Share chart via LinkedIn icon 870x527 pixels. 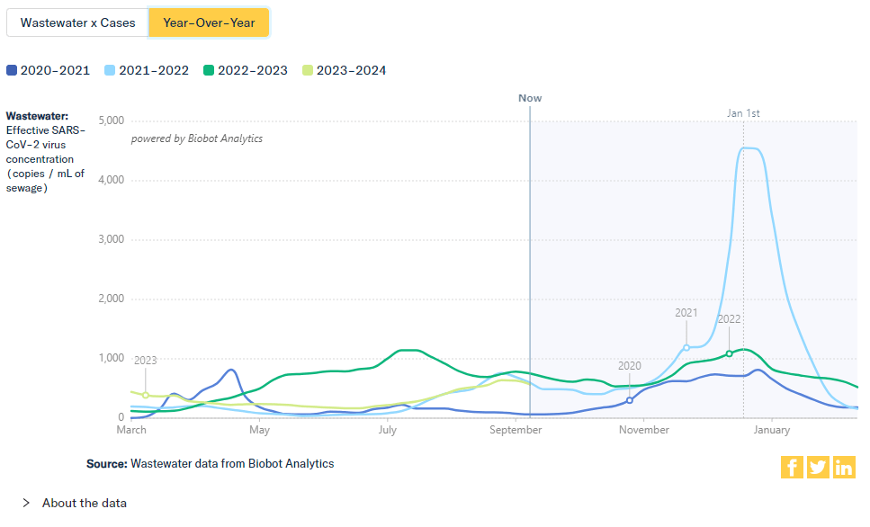point(844,467)
